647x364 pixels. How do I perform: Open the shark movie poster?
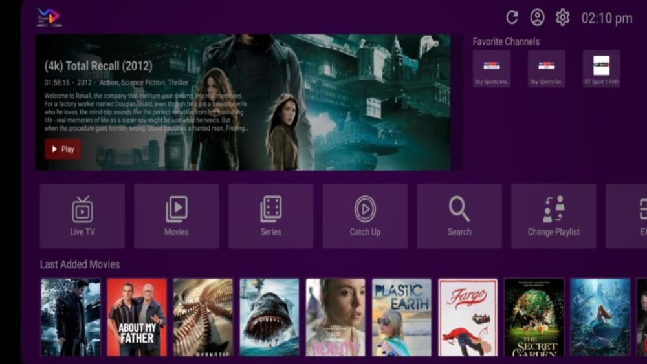pos(269,317)
